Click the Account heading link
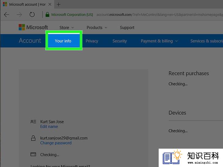The height and width of the screenshot is (167, 223). [x=30, y=41]
